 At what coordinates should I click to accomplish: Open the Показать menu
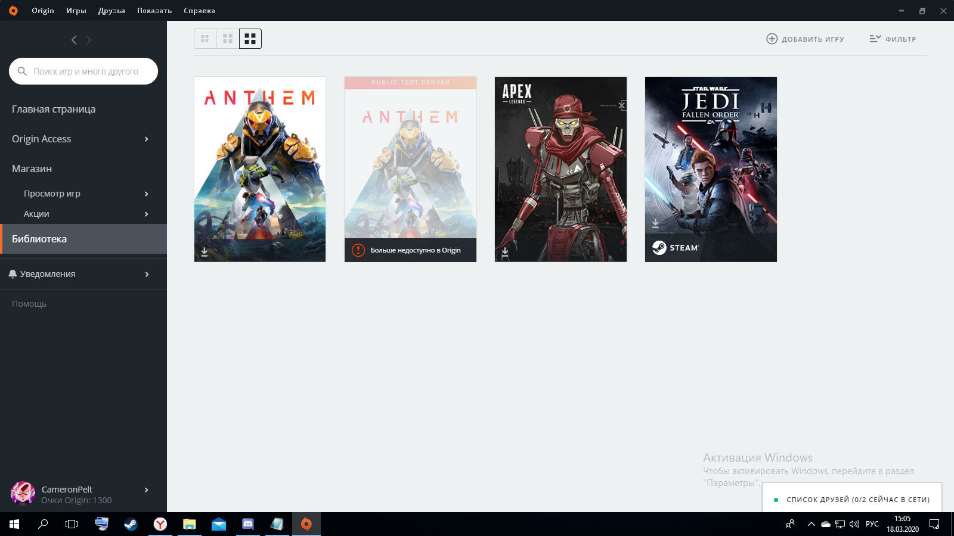pyautogui.click(x=154, y=11)
